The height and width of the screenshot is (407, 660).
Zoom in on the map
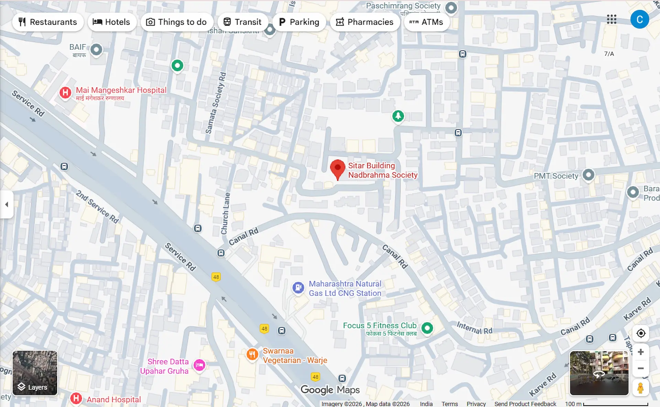[641, 352]
